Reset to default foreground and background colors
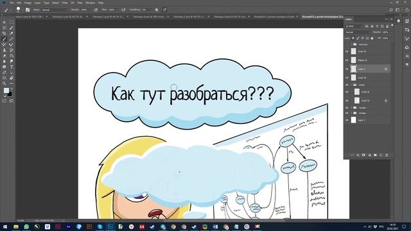 coord(4,96)
